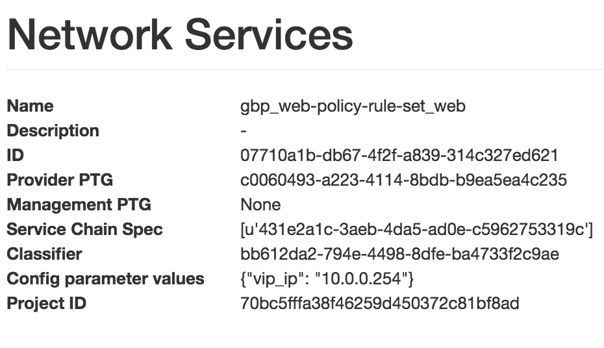Click the Description dash value
The image size is (604, 348).
pos(244,131)
